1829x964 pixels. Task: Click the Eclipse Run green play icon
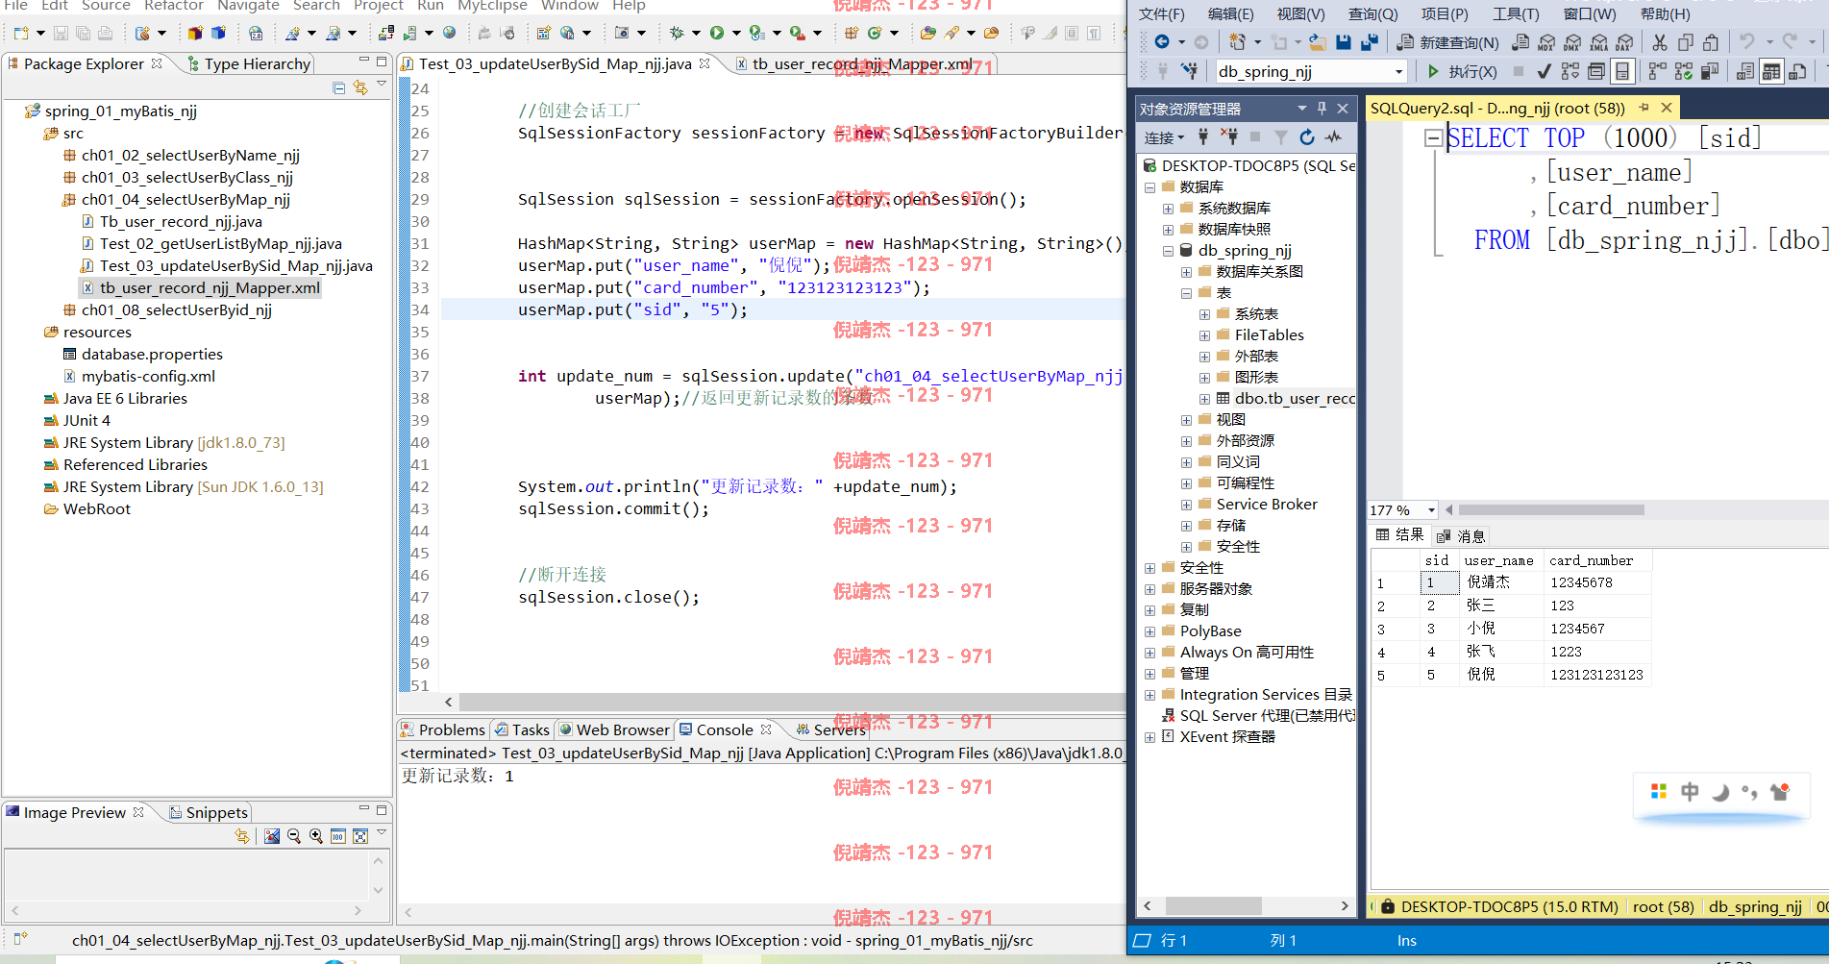pos(717,33)
